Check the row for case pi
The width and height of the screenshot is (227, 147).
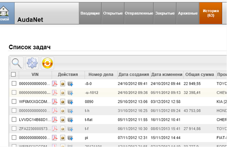click(14, 138)
